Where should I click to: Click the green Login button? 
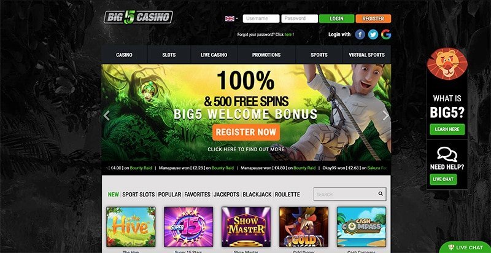click(336, 18)
